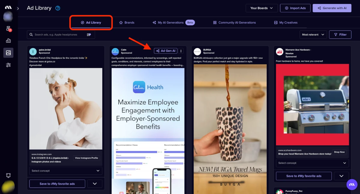Click the Calm brand logo
Screen dimensions: 360x194
(115, 52)
